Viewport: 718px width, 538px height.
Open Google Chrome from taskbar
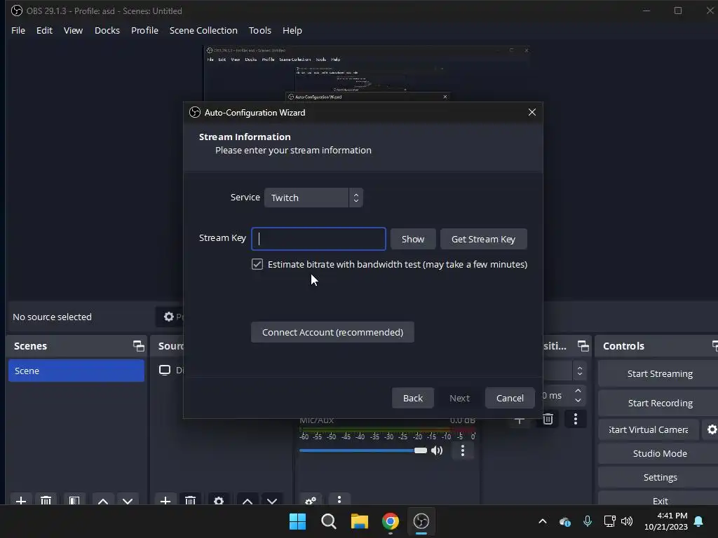point(390,521)
